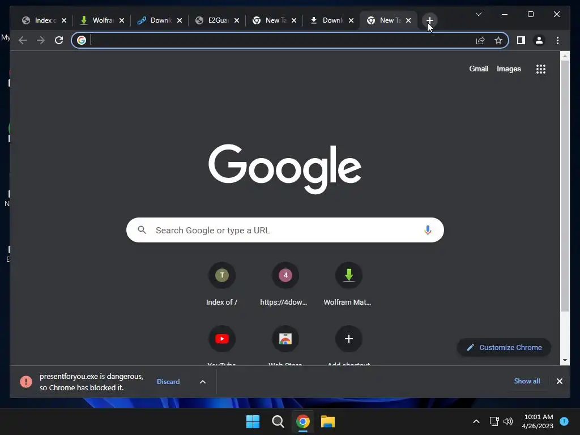Open Windows taskbar search
This screenshot has width=580, height=435.
(278, 421)
